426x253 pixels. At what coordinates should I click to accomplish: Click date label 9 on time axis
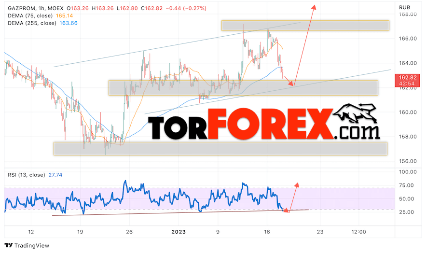pyautogui.click(x=218, y=232)
